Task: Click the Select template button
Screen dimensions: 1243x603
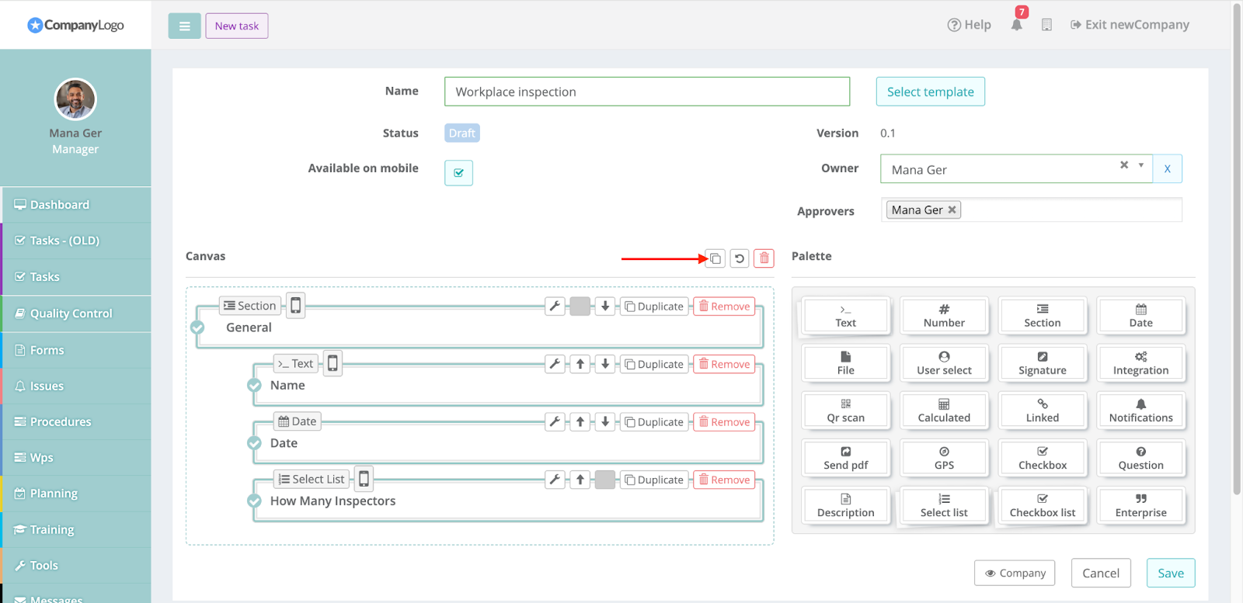Action: (930, 92)
